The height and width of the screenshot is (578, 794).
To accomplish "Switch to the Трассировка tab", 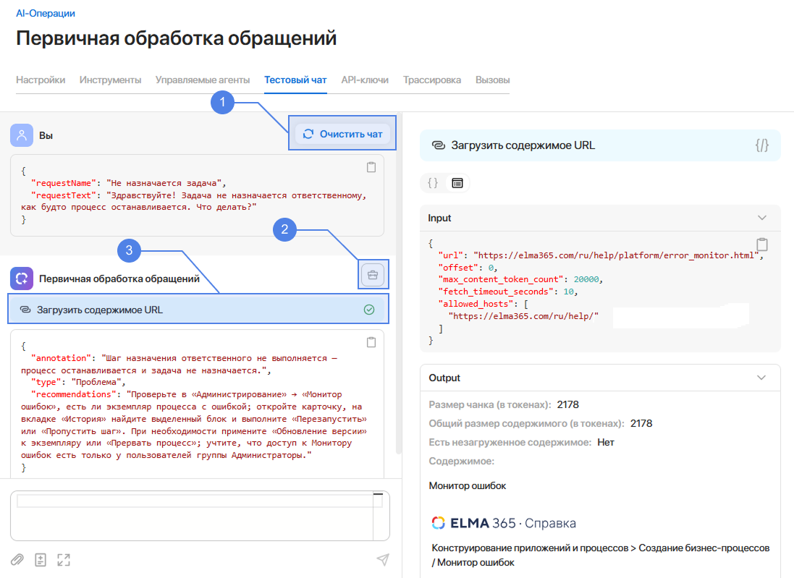I will [432, 80].
